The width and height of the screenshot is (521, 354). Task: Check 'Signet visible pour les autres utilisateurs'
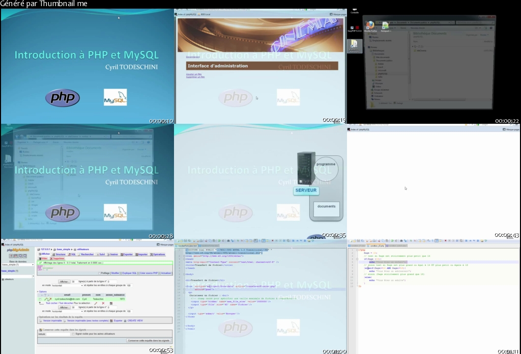[73, 334]
